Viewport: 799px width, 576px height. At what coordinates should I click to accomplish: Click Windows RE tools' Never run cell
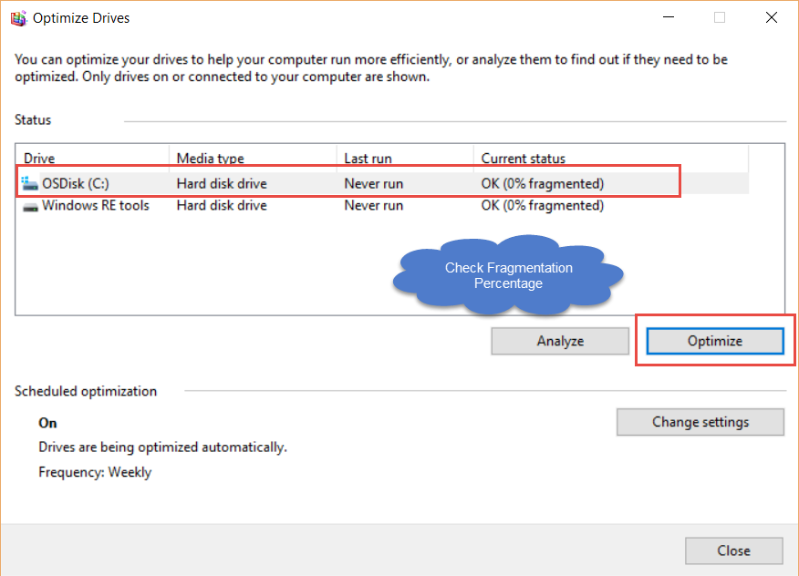374,205
